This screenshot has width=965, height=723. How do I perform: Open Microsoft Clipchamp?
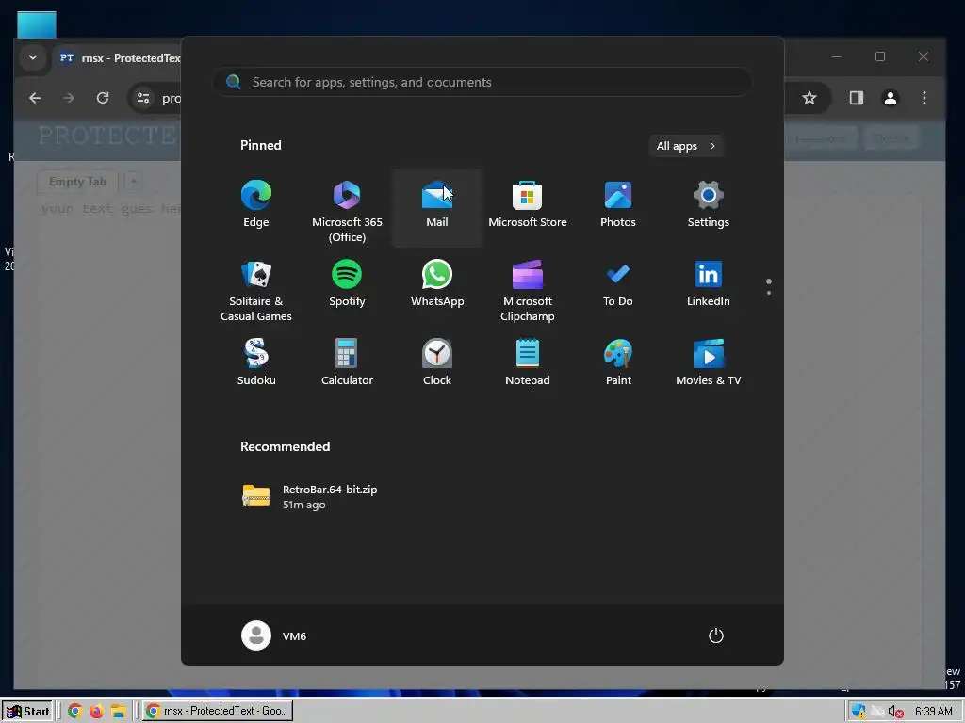click(528, 290)
